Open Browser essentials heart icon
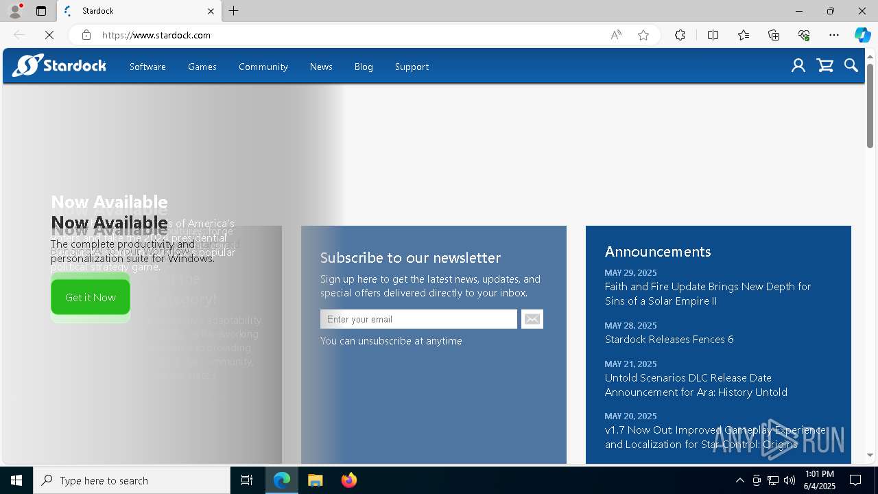The width and height of the screenshot is (878, 494). pyautogui.click(x=804, y=35)
